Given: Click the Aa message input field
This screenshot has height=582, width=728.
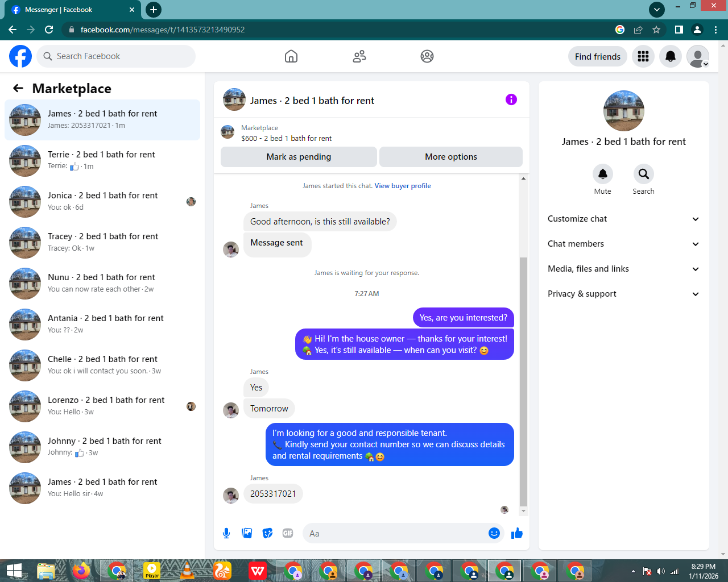Looking at the screenshot, I should click(x=396, y=533).
